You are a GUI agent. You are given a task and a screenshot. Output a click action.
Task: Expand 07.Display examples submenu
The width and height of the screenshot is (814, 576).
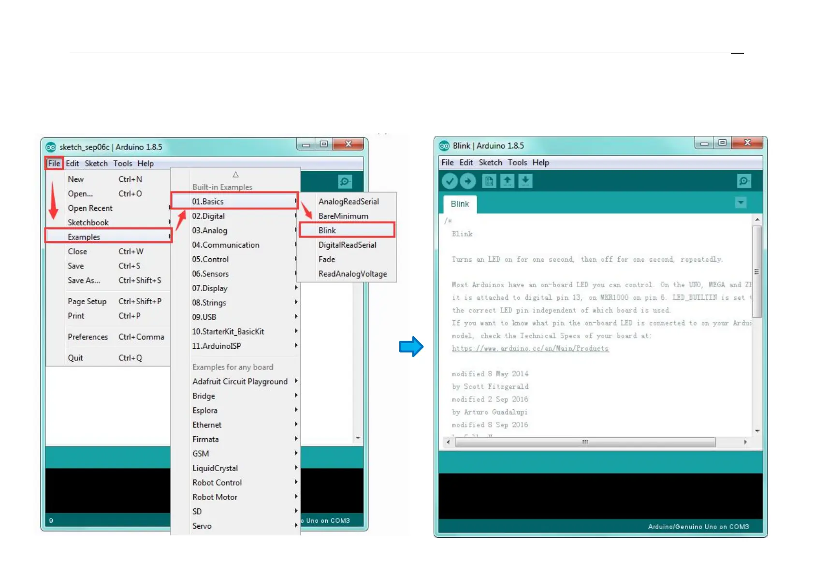[235, 288]
